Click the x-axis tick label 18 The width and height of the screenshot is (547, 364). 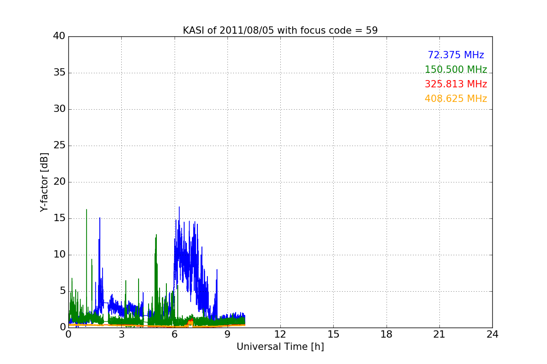(387, 334)
